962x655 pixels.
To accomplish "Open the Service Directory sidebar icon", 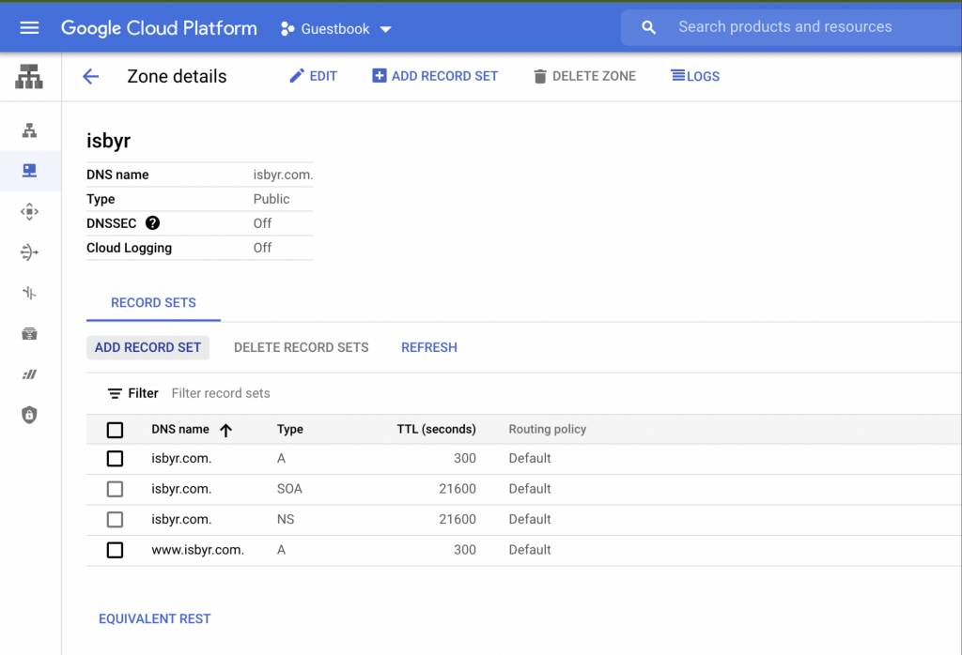I will coord(29,333).
